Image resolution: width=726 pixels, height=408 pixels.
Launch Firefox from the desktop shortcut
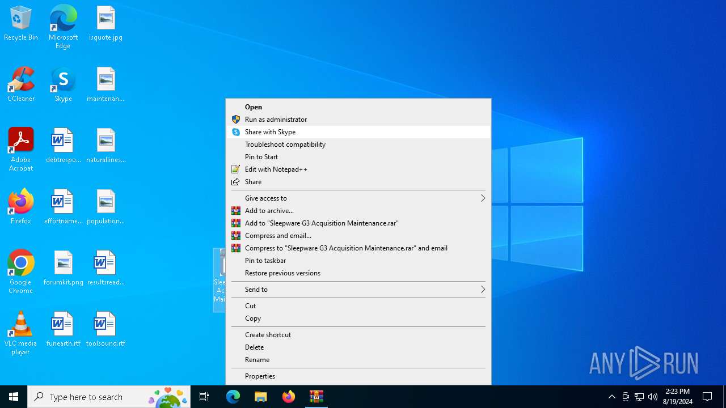pos(21,207)
